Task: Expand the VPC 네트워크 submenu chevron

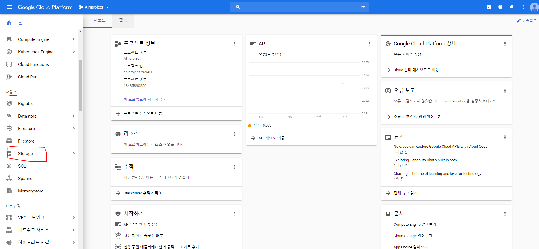Action: (74, 217)
